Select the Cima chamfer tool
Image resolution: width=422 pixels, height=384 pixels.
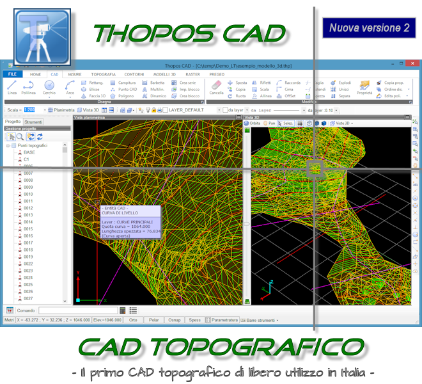[x=285, y=89]
